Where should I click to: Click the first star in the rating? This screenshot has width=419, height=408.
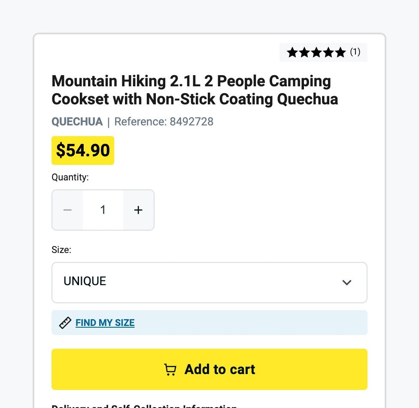coord(292,52)
